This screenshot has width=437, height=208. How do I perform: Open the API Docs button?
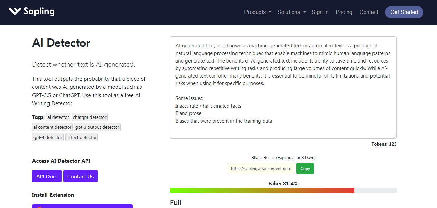[x=47, y=176]
